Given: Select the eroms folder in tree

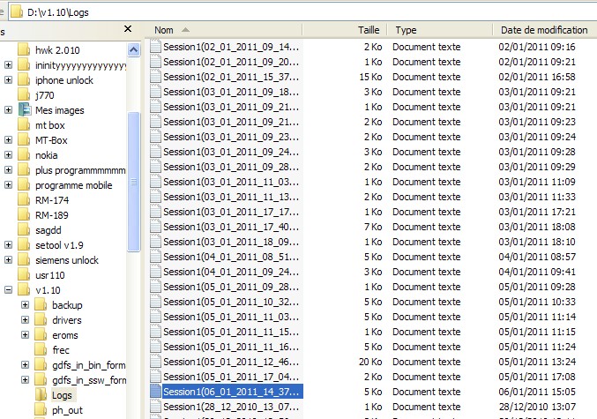Looking at the screenshot, I should point(65,335).
